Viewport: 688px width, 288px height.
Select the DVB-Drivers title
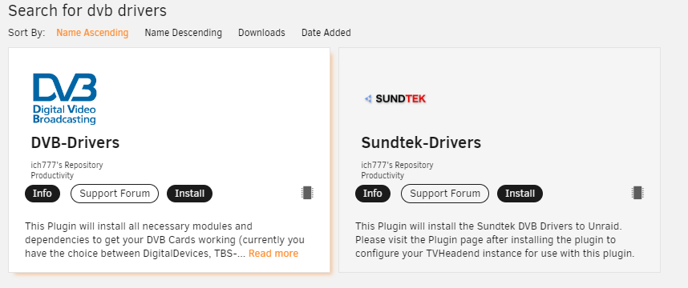coord(75,142)
